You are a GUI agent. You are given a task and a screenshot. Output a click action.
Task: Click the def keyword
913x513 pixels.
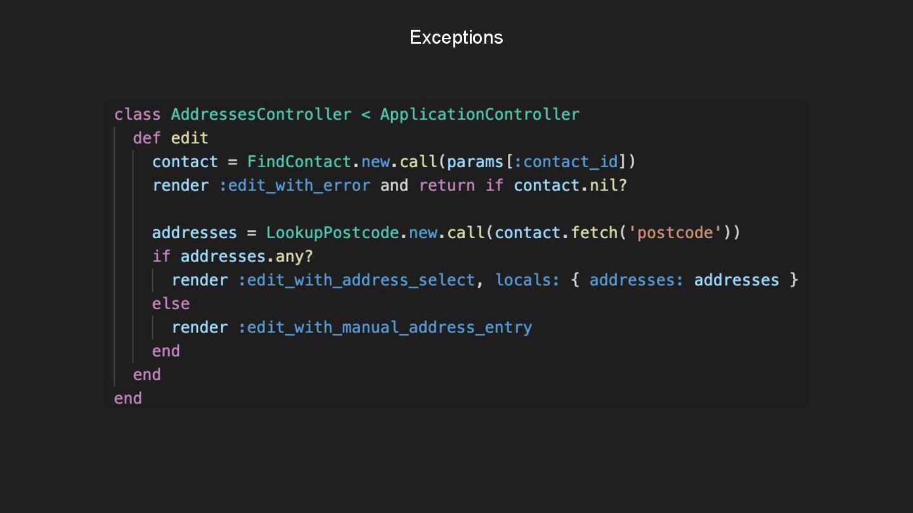[x=147, y=138]
